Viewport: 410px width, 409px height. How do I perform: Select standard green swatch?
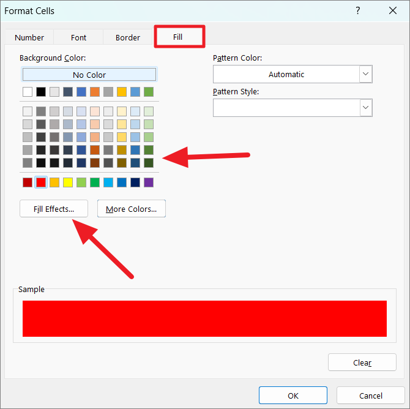click(95, 182)
